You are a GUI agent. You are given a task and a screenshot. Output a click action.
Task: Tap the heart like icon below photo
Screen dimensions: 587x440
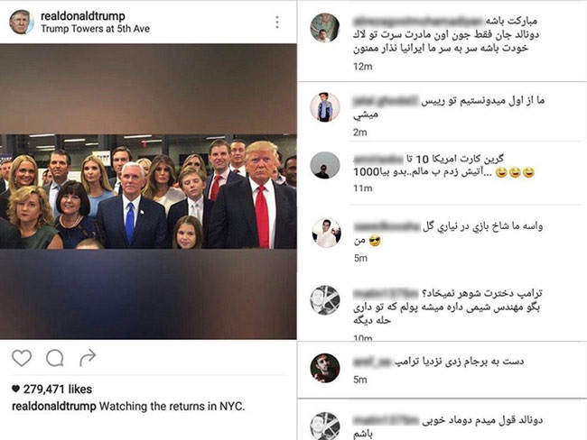(x=22, y=358)
